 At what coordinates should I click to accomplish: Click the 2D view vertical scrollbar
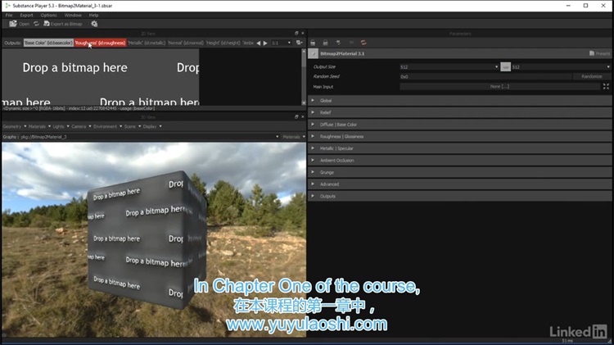pyautogui.click(x=304, y=77)
